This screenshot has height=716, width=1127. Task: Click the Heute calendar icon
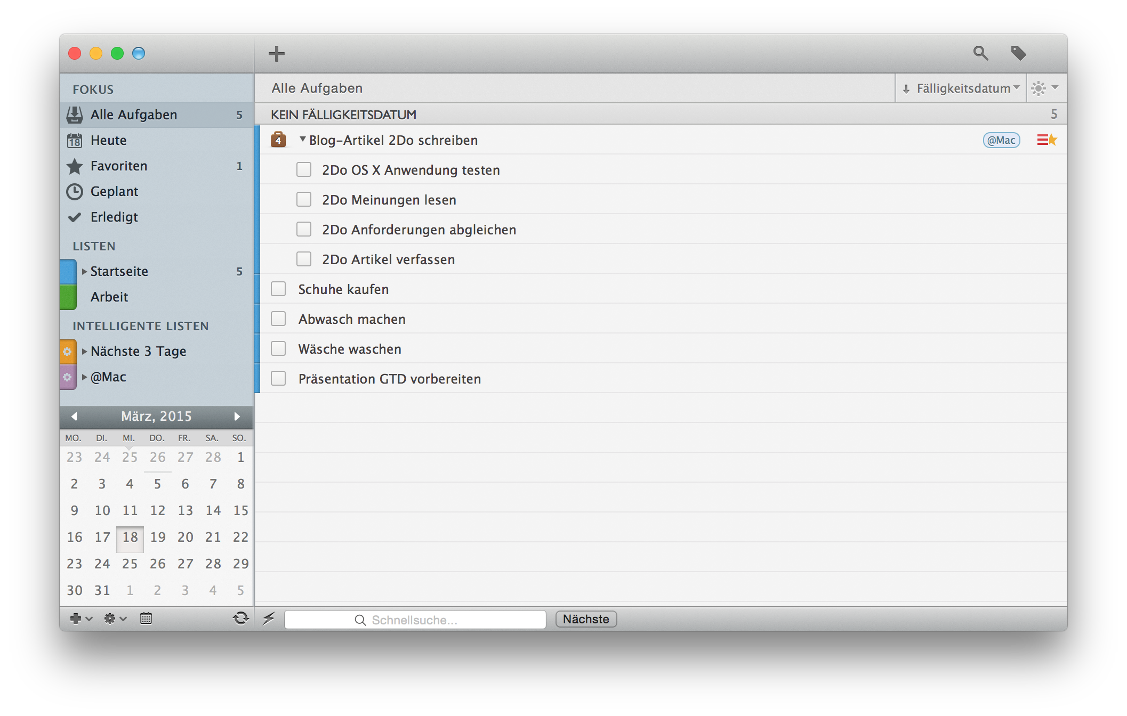tap(75, 140)
